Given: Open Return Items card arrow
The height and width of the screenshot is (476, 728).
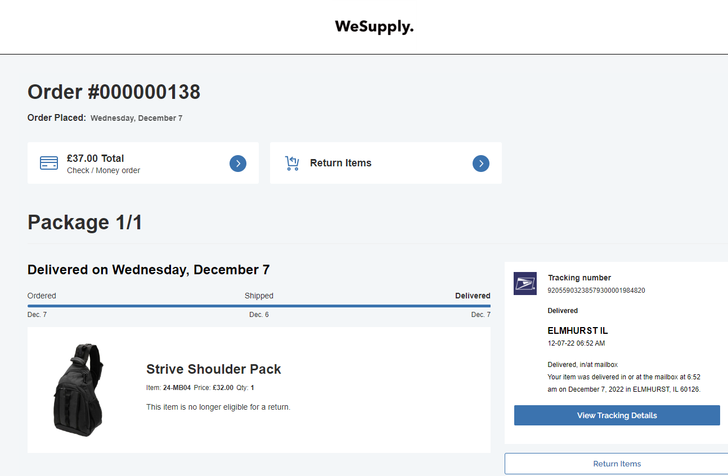Looking at the screenshot, I should [x=481, y=164].
